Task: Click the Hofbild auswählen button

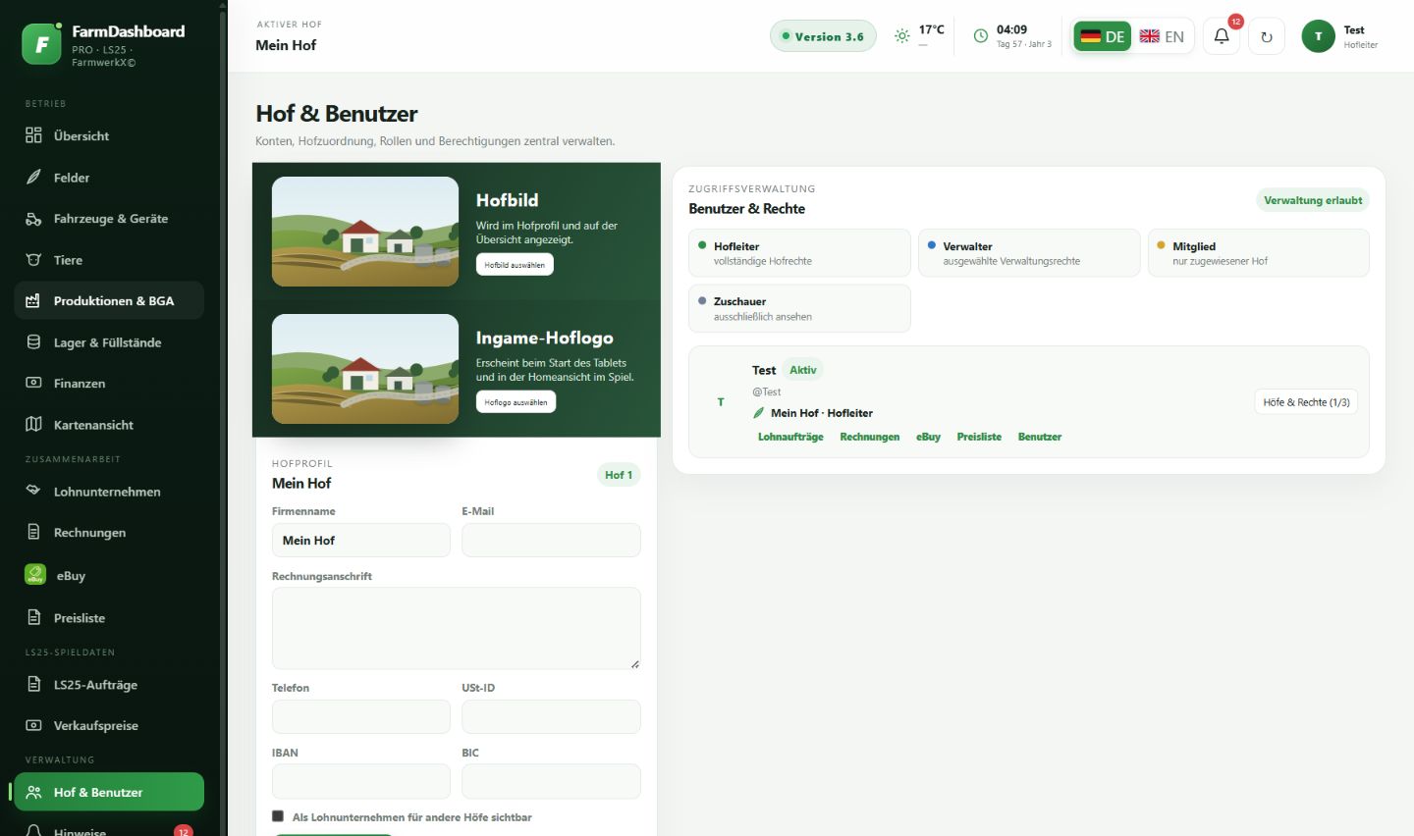Action: (515, 265)
